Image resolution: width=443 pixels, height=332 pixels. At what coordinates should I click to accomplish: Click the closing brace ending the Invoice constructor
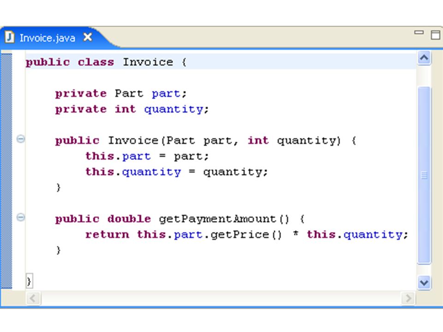point(59,188)
